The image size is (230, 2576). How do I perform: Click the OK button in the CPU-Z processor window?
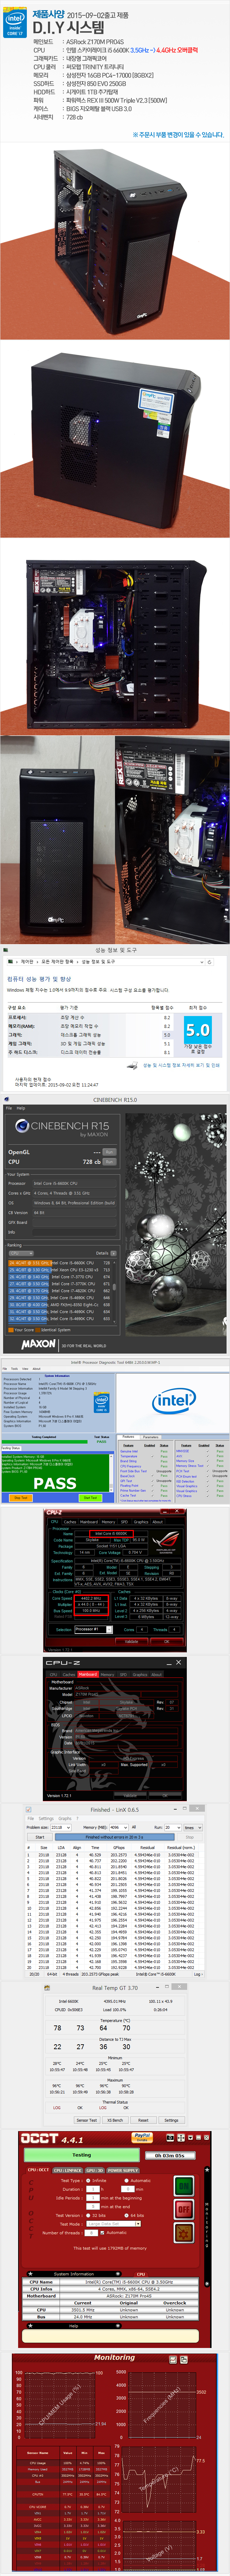167,1641
